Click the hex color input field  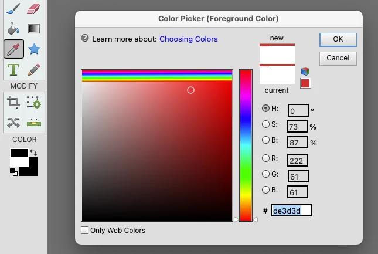click(x=291, y=210)
